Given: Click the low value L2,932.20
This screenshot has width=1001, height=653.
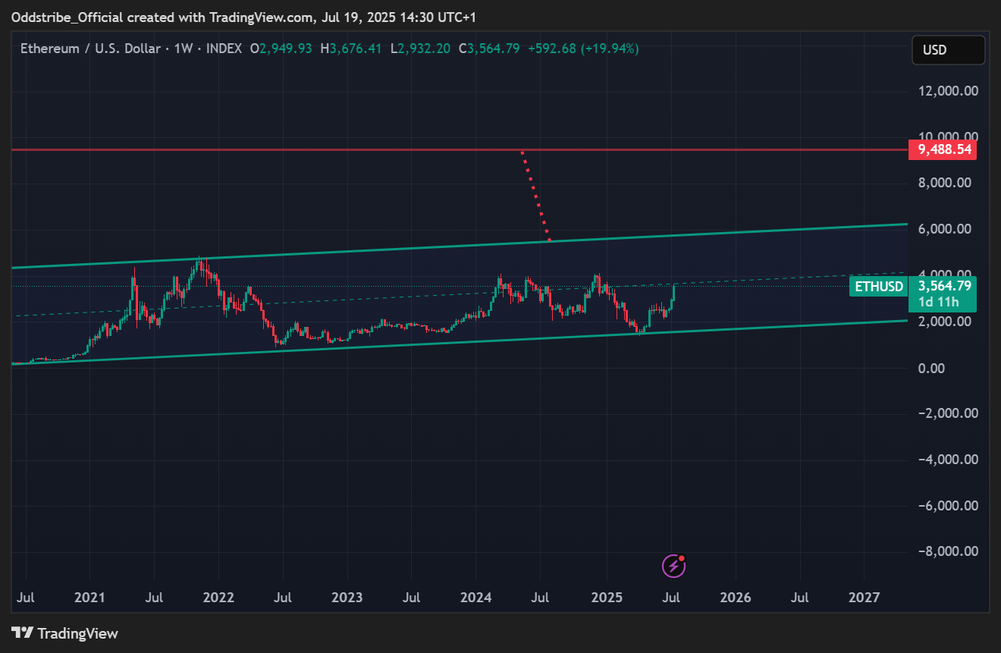Looking at the screenshot, I should 420,49.
